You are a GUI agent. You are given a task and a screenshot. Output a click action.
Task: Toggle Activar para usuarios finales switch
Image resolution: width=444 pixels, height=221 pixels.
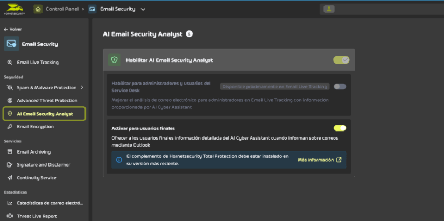click(340, 128)
